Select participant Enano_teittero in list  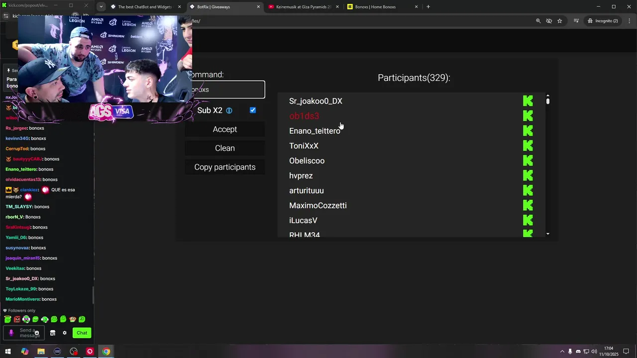(x=315, y=131)
